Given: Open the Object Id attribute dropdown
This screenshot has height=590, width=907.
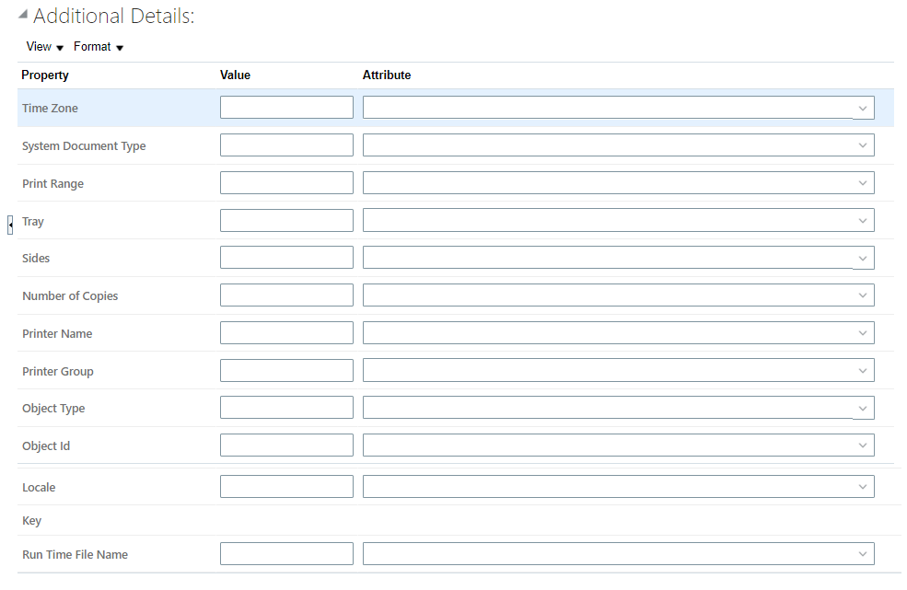Looking at the screenshot, I should (x=863, y=445).
